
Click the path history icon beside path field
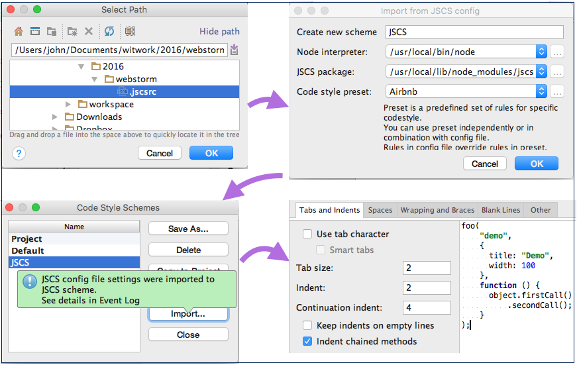click(235, 50)
